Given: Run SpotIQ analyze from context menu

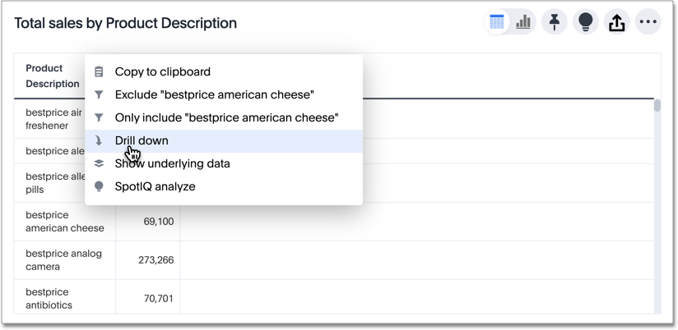Looking at the screenshot, I should (155, 186).
